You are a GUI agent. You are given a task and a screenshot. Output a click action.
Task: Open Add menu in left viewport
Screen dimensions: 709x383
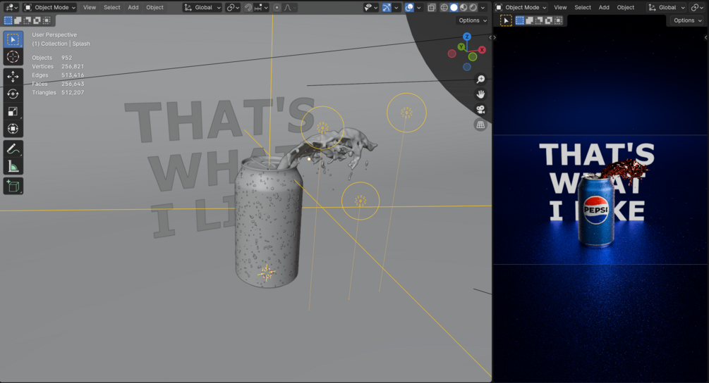click(x=133, y=7)
